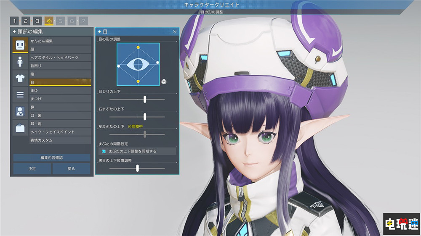
Task: Open the 顔 face menu entry
Action: (x=60, y=49)
